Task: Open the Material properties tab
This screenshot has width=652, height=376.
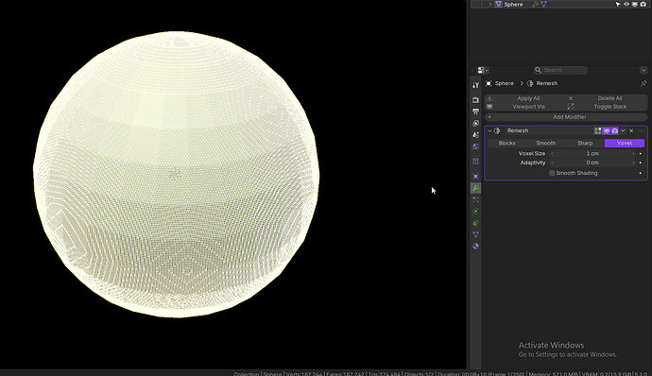Action: pos(475,247)
